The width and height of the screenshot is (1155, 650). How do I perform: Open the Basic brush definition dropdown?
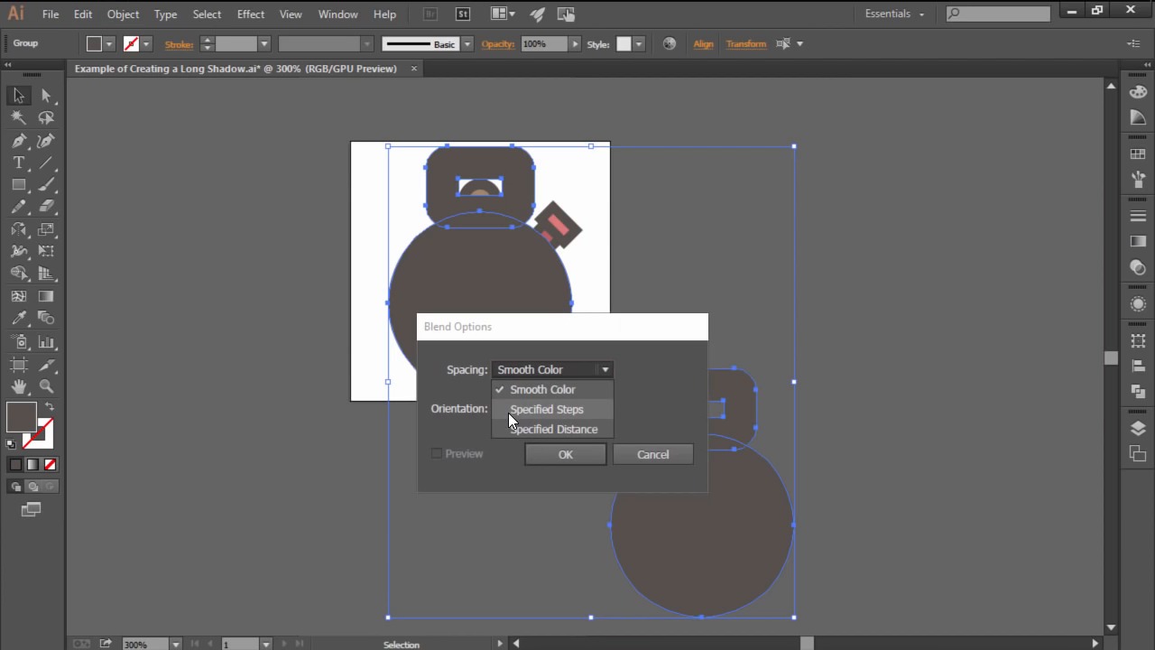click(x=467, y=43)
